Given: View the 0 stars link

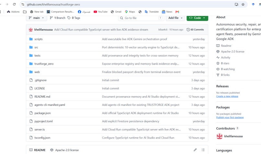Looking at the screenshot, I should click(x=223, y=63).
